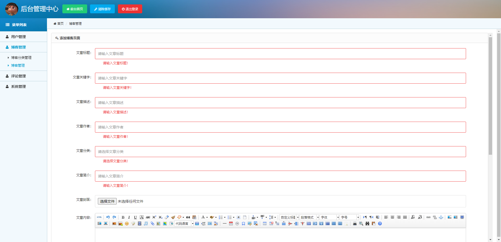Click the 前台首页 button
Viewport: 501px width, 242px height.
[75, 9]
